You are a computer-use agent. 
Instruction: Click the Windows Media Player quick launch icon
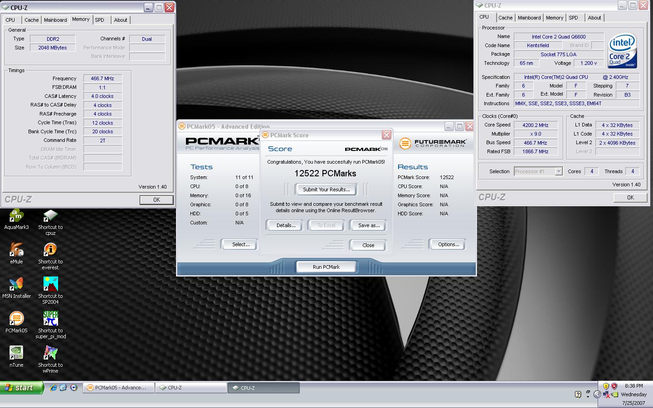(x=73, y=388)
